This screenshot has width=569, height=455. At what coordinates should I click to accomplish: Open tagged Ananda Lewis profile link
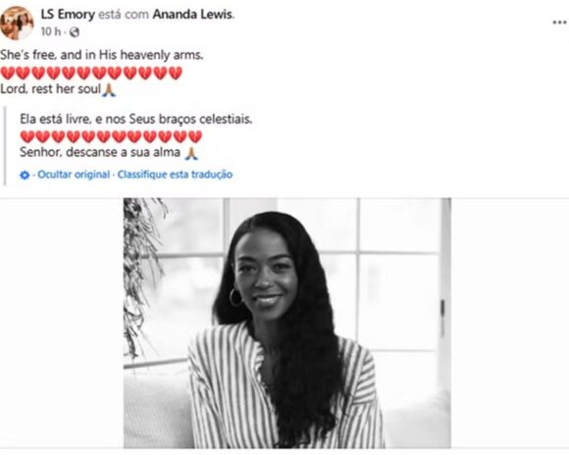point(193,14)
